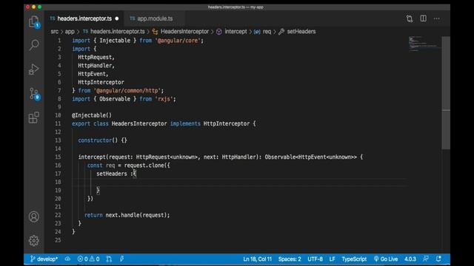Click Spaces: 2 indentation setting
The image size is (474, 266).
point(290,259)
